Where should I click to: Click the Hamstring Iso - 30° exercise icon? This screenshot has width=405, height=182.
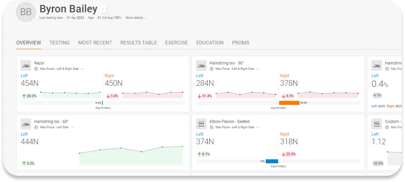(201, 66)
